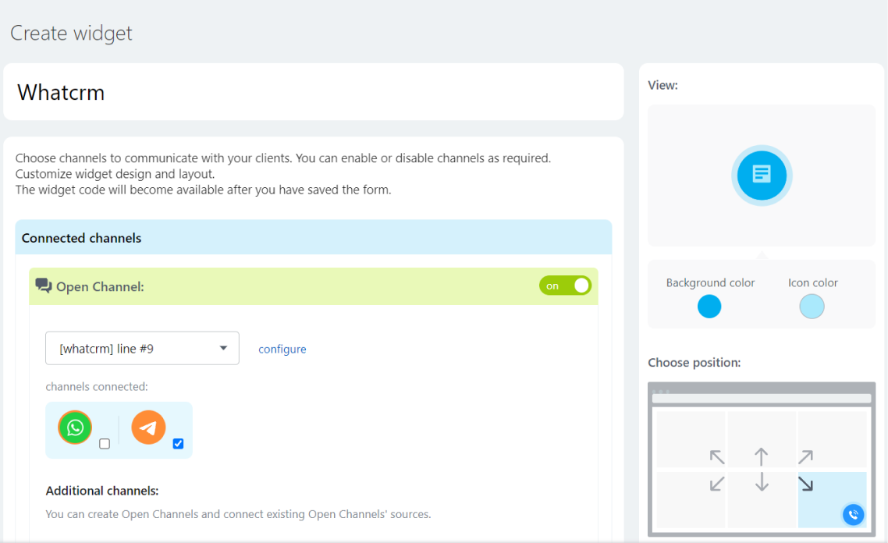Select the bottom-center down arrow position

tap(762, 484)
